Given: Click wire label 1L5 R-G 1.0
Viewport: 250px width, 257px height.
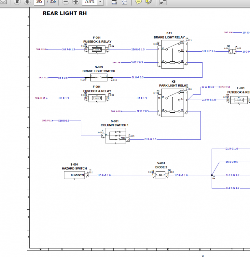Looking at the screenshot, I should 181,175.
